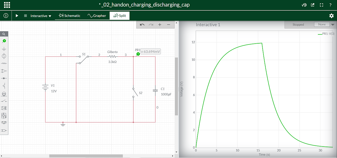Viewport: 337px width, 158px height.
Task: Enter fullscreen mode
Action: click(x=322, y=5)
